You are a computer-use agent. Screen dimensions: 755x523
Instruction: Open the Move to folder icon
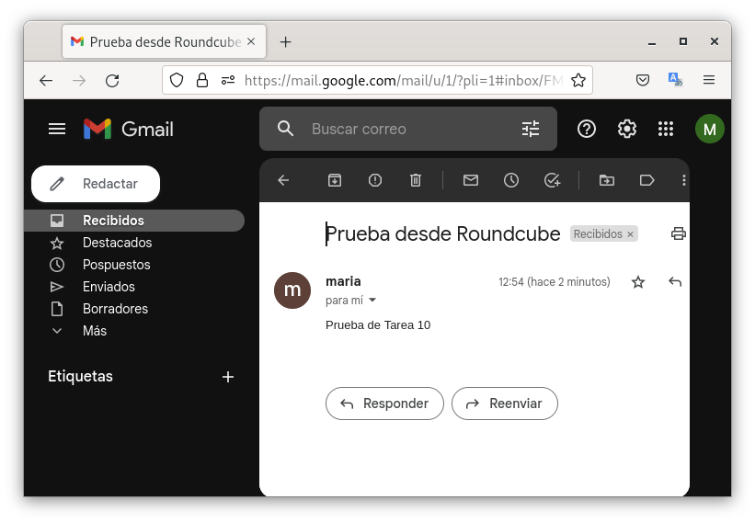607,180
